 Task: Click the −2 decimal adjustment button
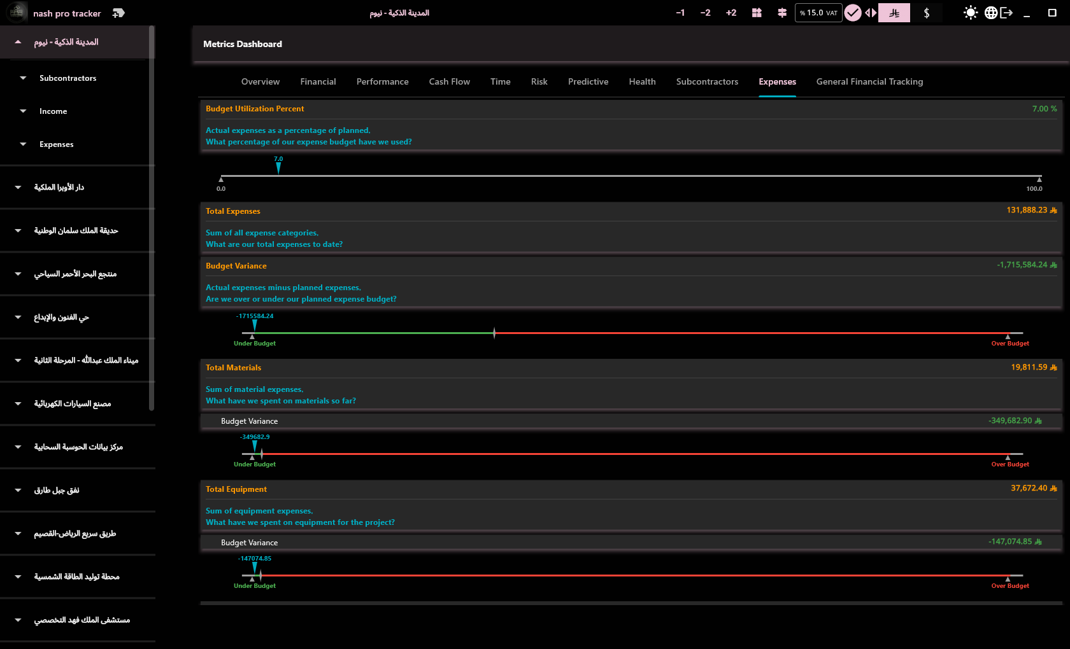coord(705,13)
